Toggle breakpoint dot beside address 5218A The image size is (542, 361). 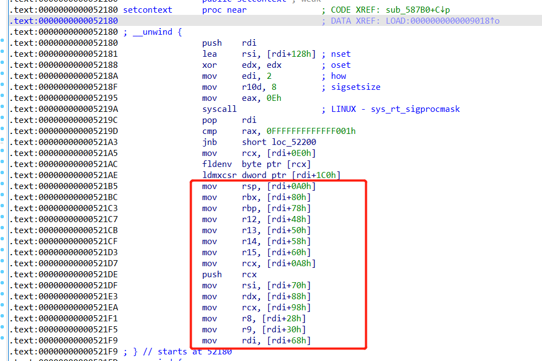[2, 73]
